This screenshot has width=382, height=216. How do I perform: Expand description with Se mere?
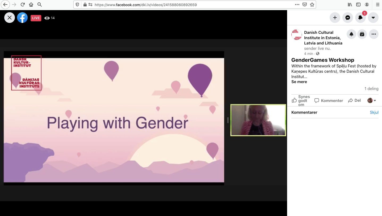(x=299, y=82)
